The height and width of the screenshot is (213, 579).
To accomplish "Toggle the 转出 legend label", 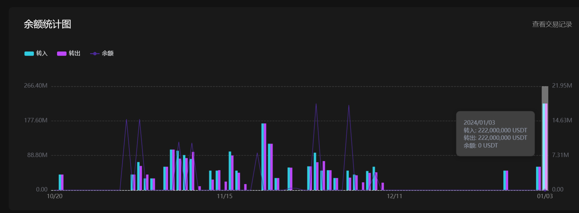I will [75, 54].
